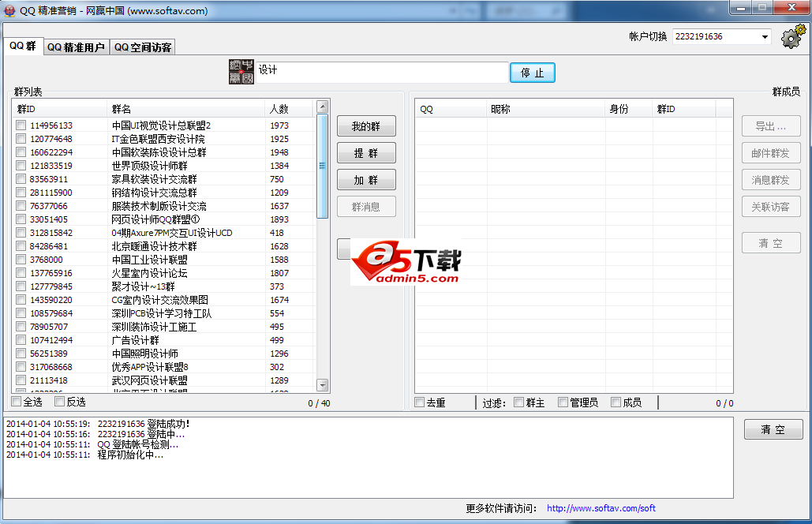Select row 中国UI视觉设计总联盟2
812x524 pixels.
pyautogui.click(x=163, y=125)
